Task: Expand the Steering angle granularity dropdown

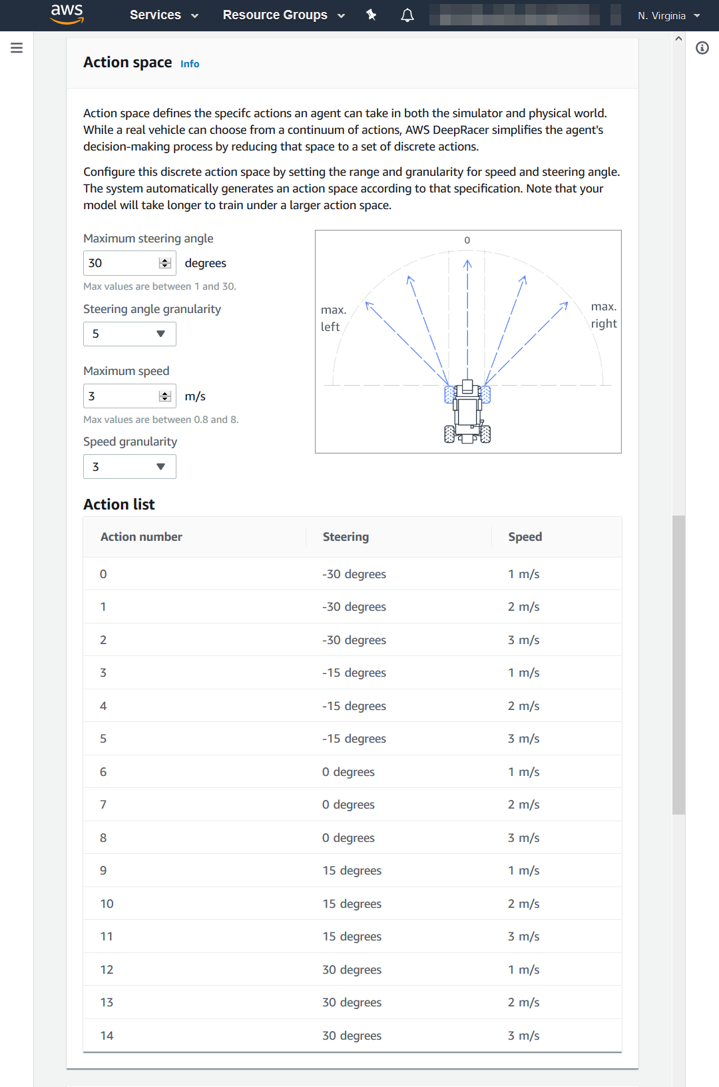Action: (x=130, y=334)
